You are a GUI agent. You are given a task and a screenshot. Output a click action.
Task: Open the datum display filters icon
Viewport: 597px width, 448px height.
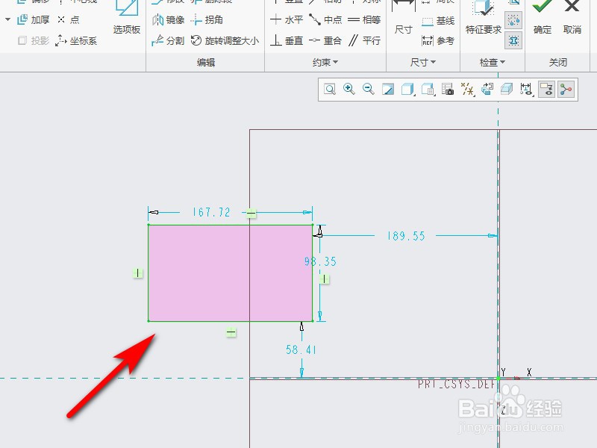pyautogui.click(x=467, y=90)
